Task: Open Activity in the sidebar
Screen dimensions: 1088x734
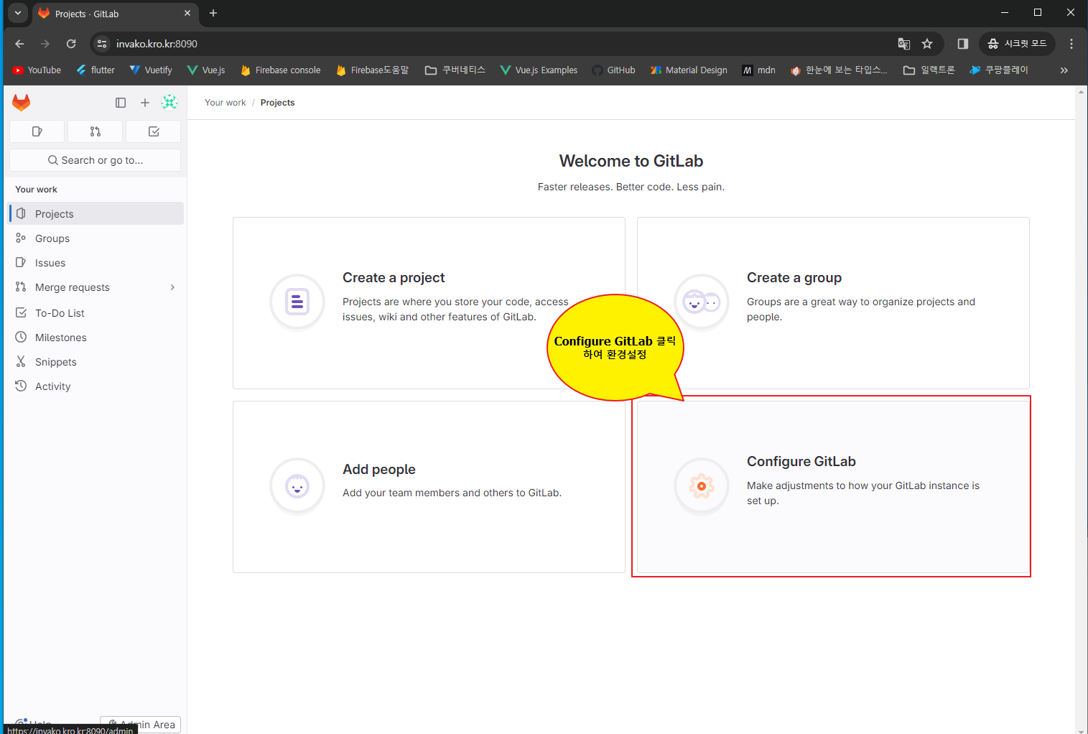Action: point(96,386)
